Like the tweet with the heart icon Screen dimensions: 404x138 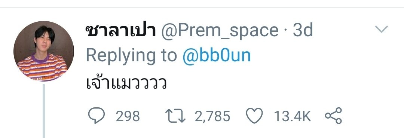[254, 116]
